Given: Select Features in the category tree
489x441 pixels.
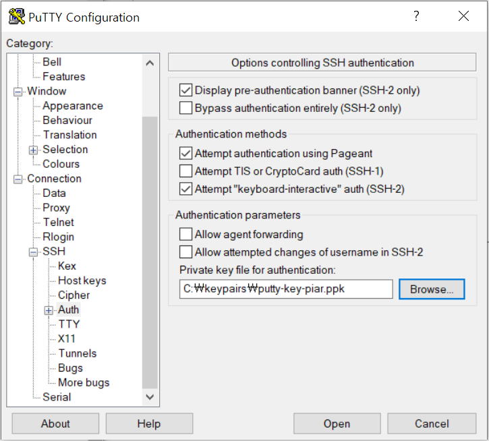Looking at the screenshot, I should [x=64, y=76].
